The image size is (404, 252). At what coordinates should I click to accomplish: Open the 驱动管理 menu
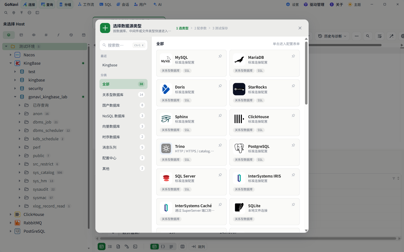coord(314,4)
